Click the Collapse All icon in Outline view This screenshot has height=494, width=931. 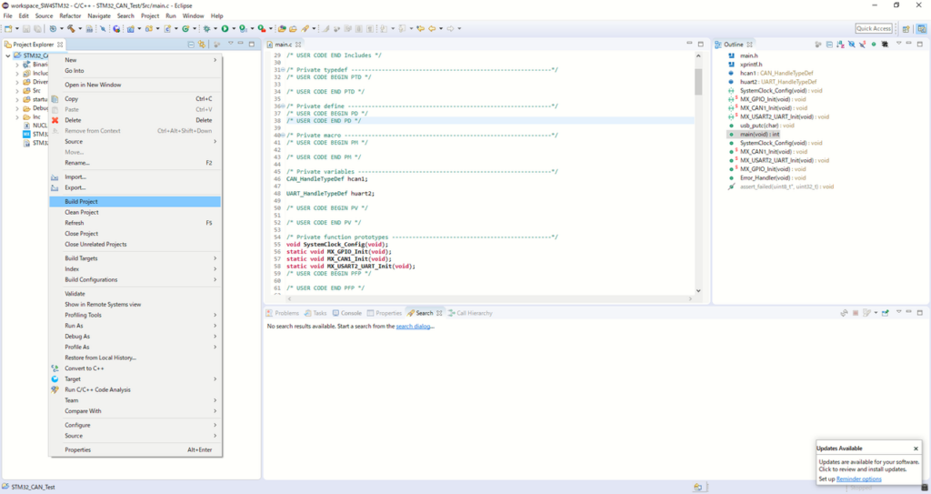pyautogui.click(x=829, y=45)
